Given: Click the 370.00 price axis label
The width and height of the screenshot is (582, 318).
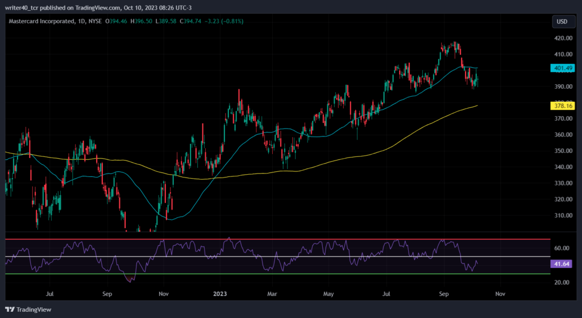Looking at the screenshot, I should (x=563, y=118).
